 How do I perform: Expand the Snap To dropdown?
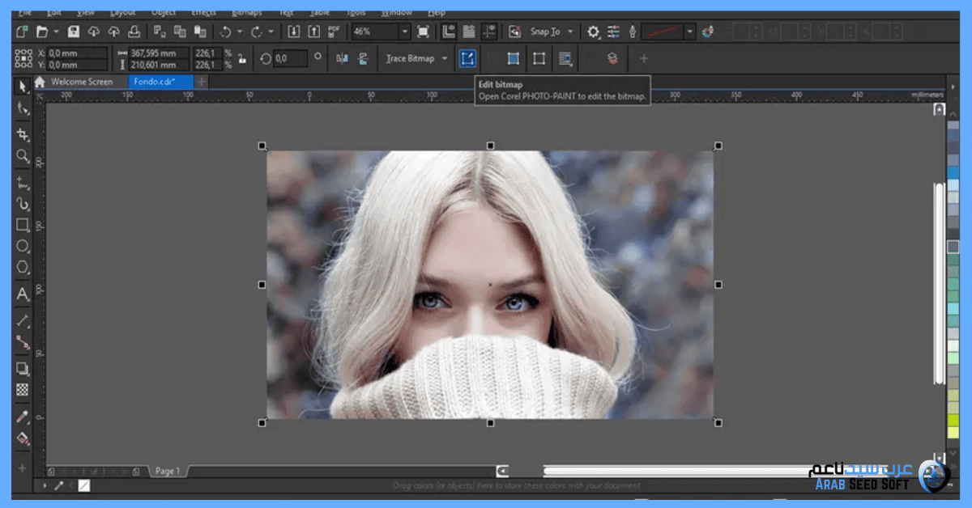pyautogui.click(x=570, y=32)
